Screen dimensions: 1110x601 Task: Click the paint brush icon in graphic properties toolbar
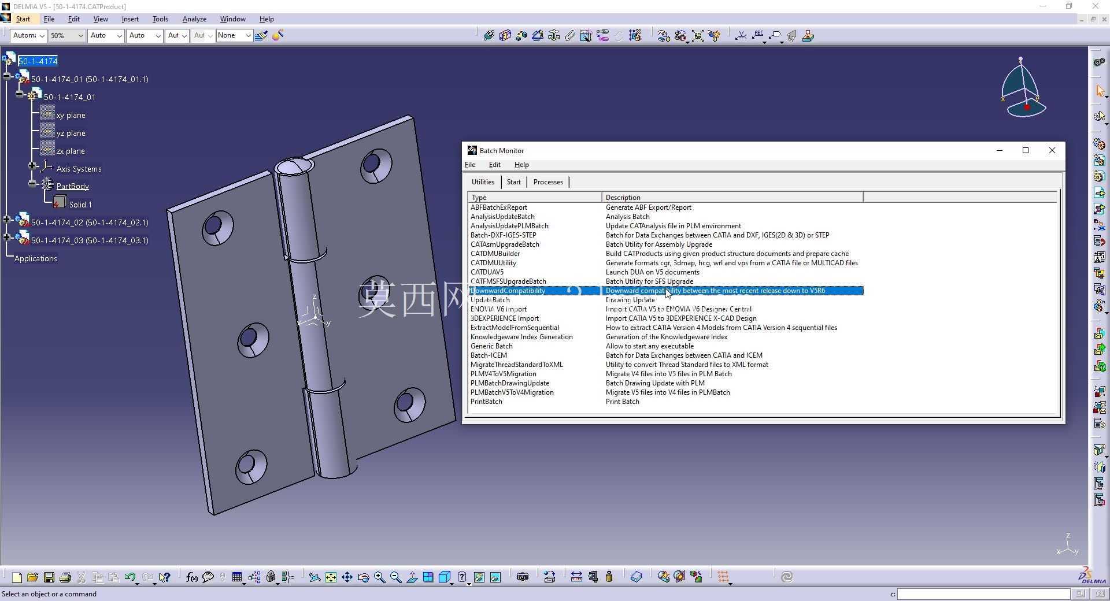[x=261, y=36]
